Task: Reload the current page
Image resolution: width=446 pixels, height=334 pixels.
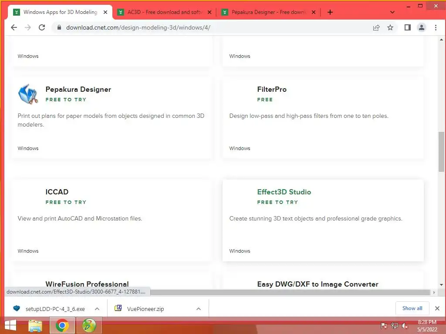Action: (x=42, y=27)
